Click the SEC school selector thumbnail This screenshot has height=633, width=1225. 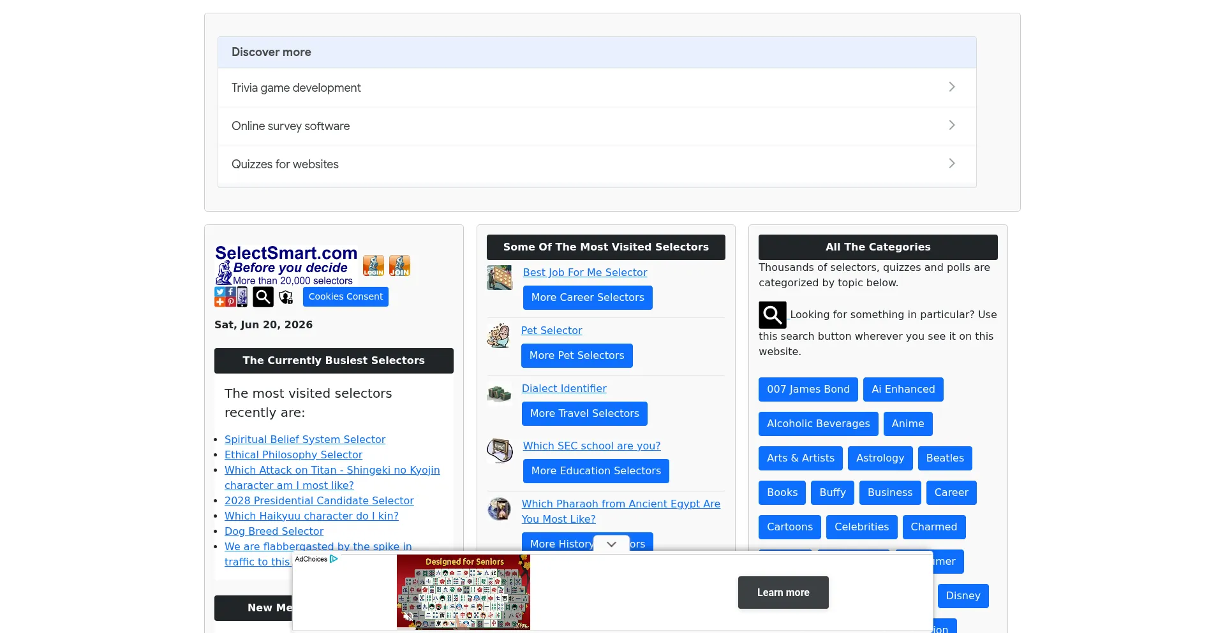tap(500, 451)
